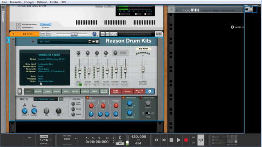Mute the O.Head channel
This screenshot has width=262, height=147.
coord(113,85)
